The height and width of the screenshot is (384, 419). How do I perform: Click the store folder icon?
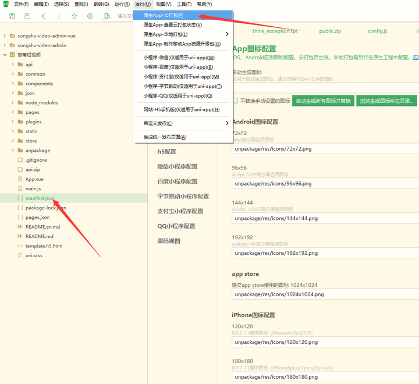(x=20, y=141)
